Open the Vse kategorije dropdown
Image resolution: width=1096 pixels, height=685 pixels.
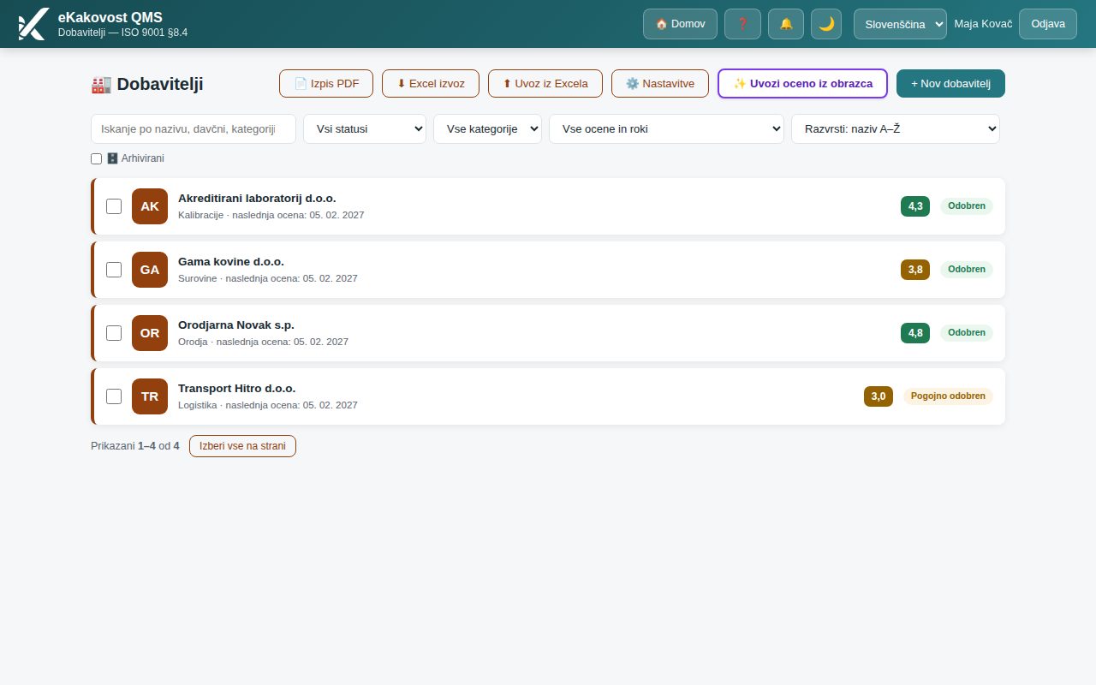[487, 129]
